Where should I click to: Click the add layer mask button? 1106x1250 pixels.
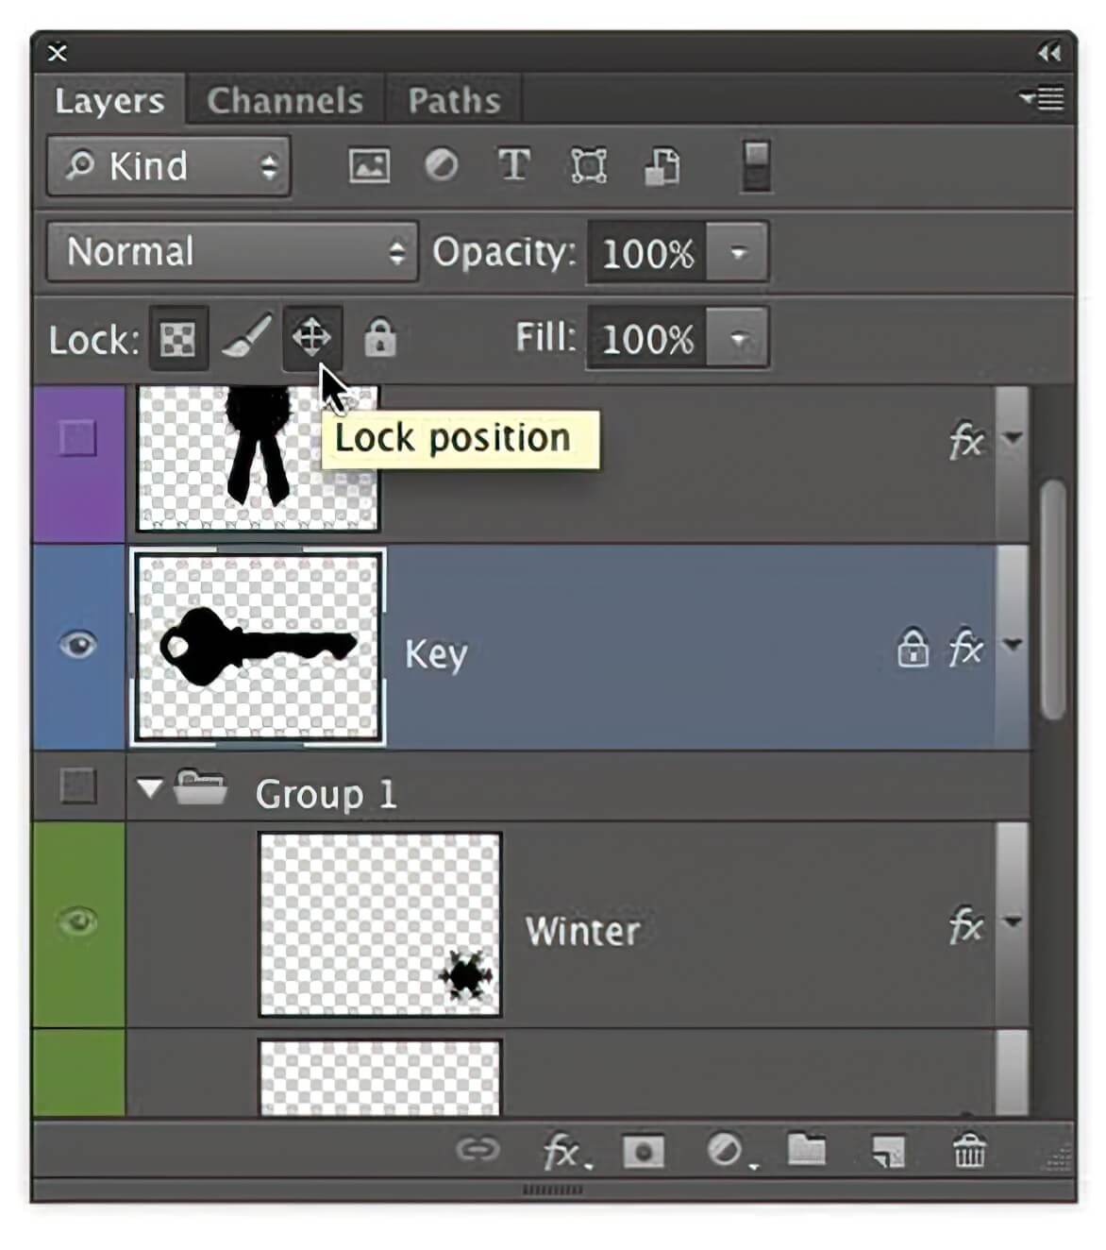click(x=644, y=1152)
